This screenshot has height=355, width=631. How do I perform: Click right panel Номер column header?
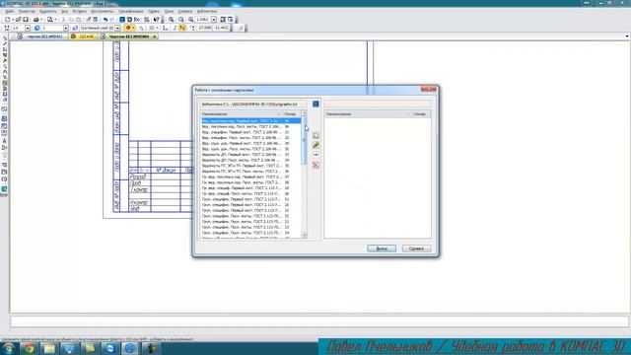pos(421,114)
